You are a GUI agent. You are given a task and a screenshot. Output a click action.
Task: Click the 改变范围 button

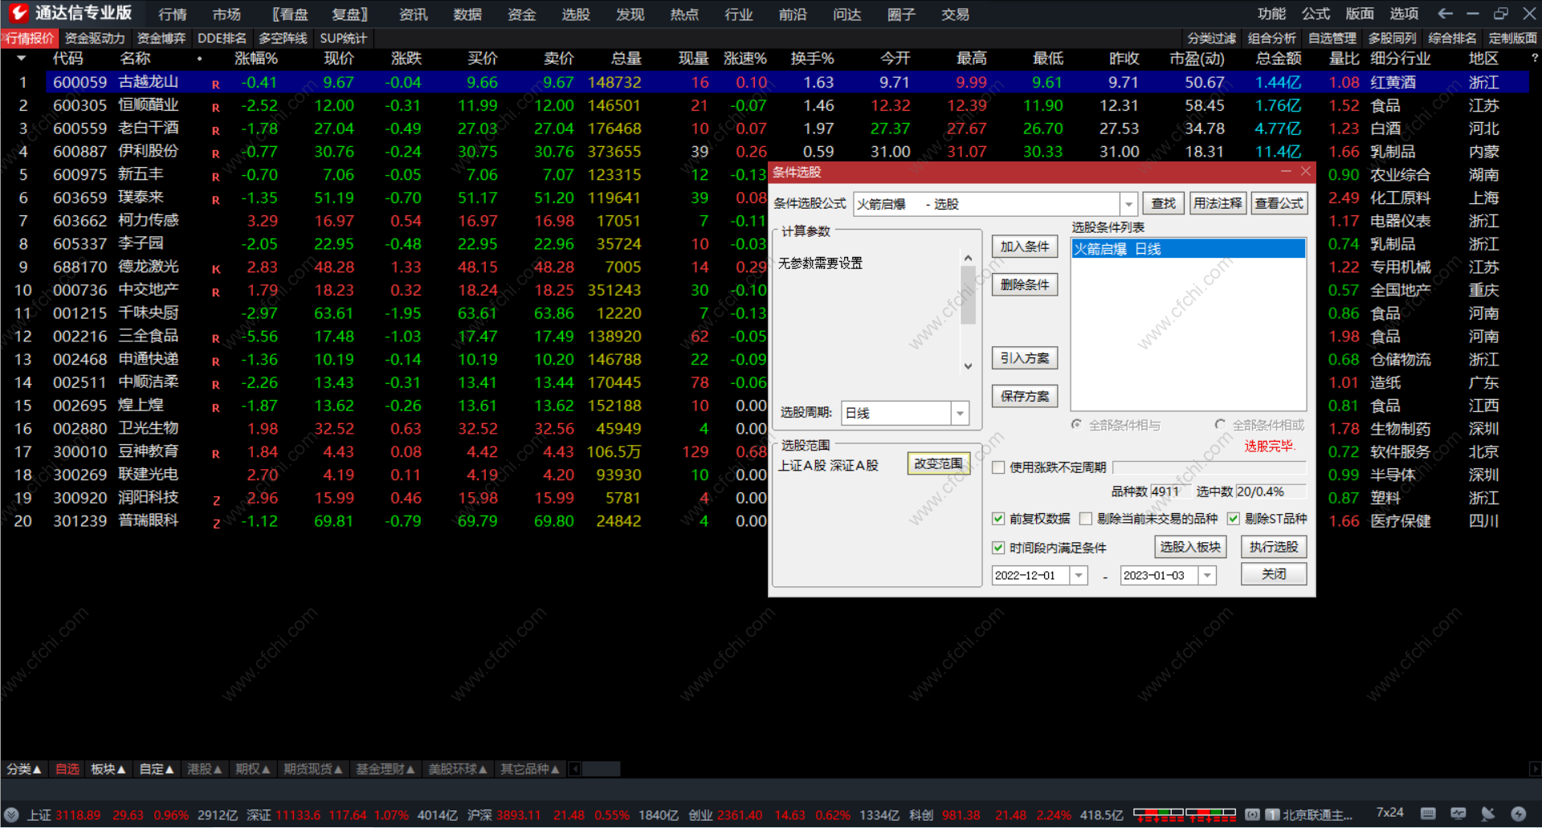coord(938,463)
